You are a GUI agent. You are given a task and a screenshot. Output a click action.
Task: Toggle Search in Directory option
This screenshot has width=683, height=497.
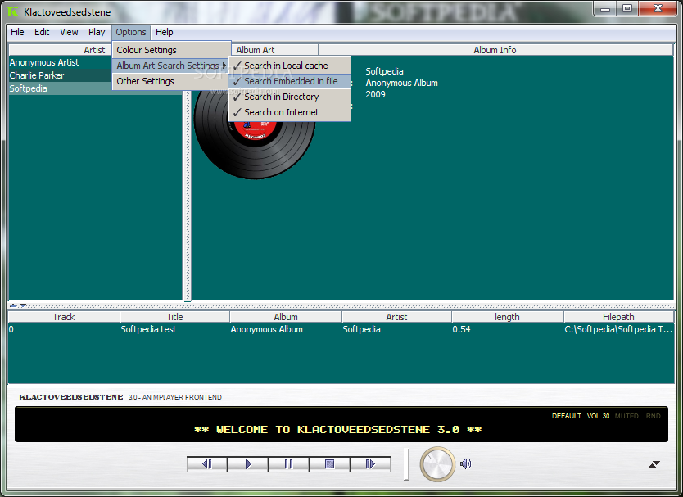289,97
